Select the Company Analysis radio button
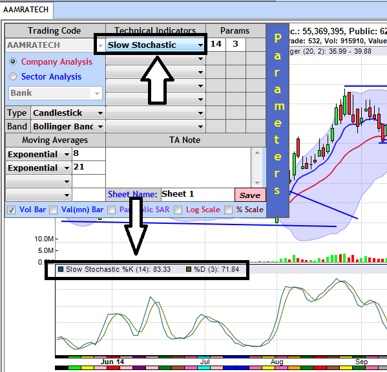Image resolution: width=387 pixels, height=372 pixels. [x=13, y=61]
